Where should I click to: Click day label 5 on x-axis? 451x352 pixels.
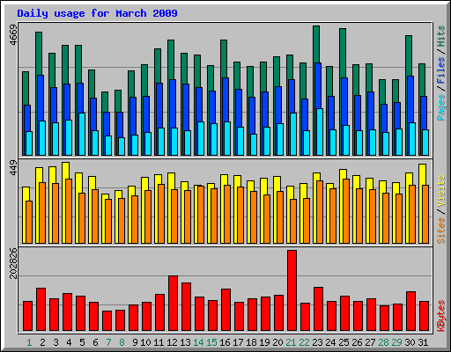pyautogui.click(x=82, y=342)
